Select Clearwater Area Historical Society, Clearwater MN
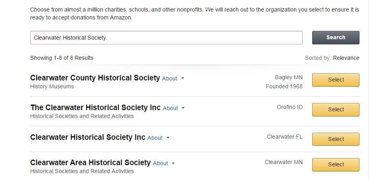The image size is (369, 181). click(336, 165)
